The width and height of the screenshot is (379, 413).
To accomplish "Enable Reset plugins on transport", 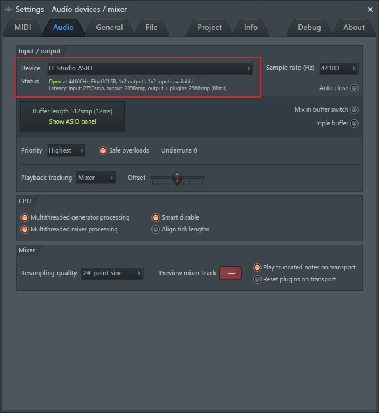I will (257, 279).
